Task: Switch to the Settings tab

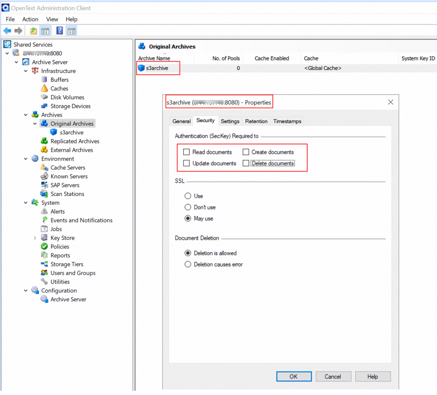Action: click(230, 122)
